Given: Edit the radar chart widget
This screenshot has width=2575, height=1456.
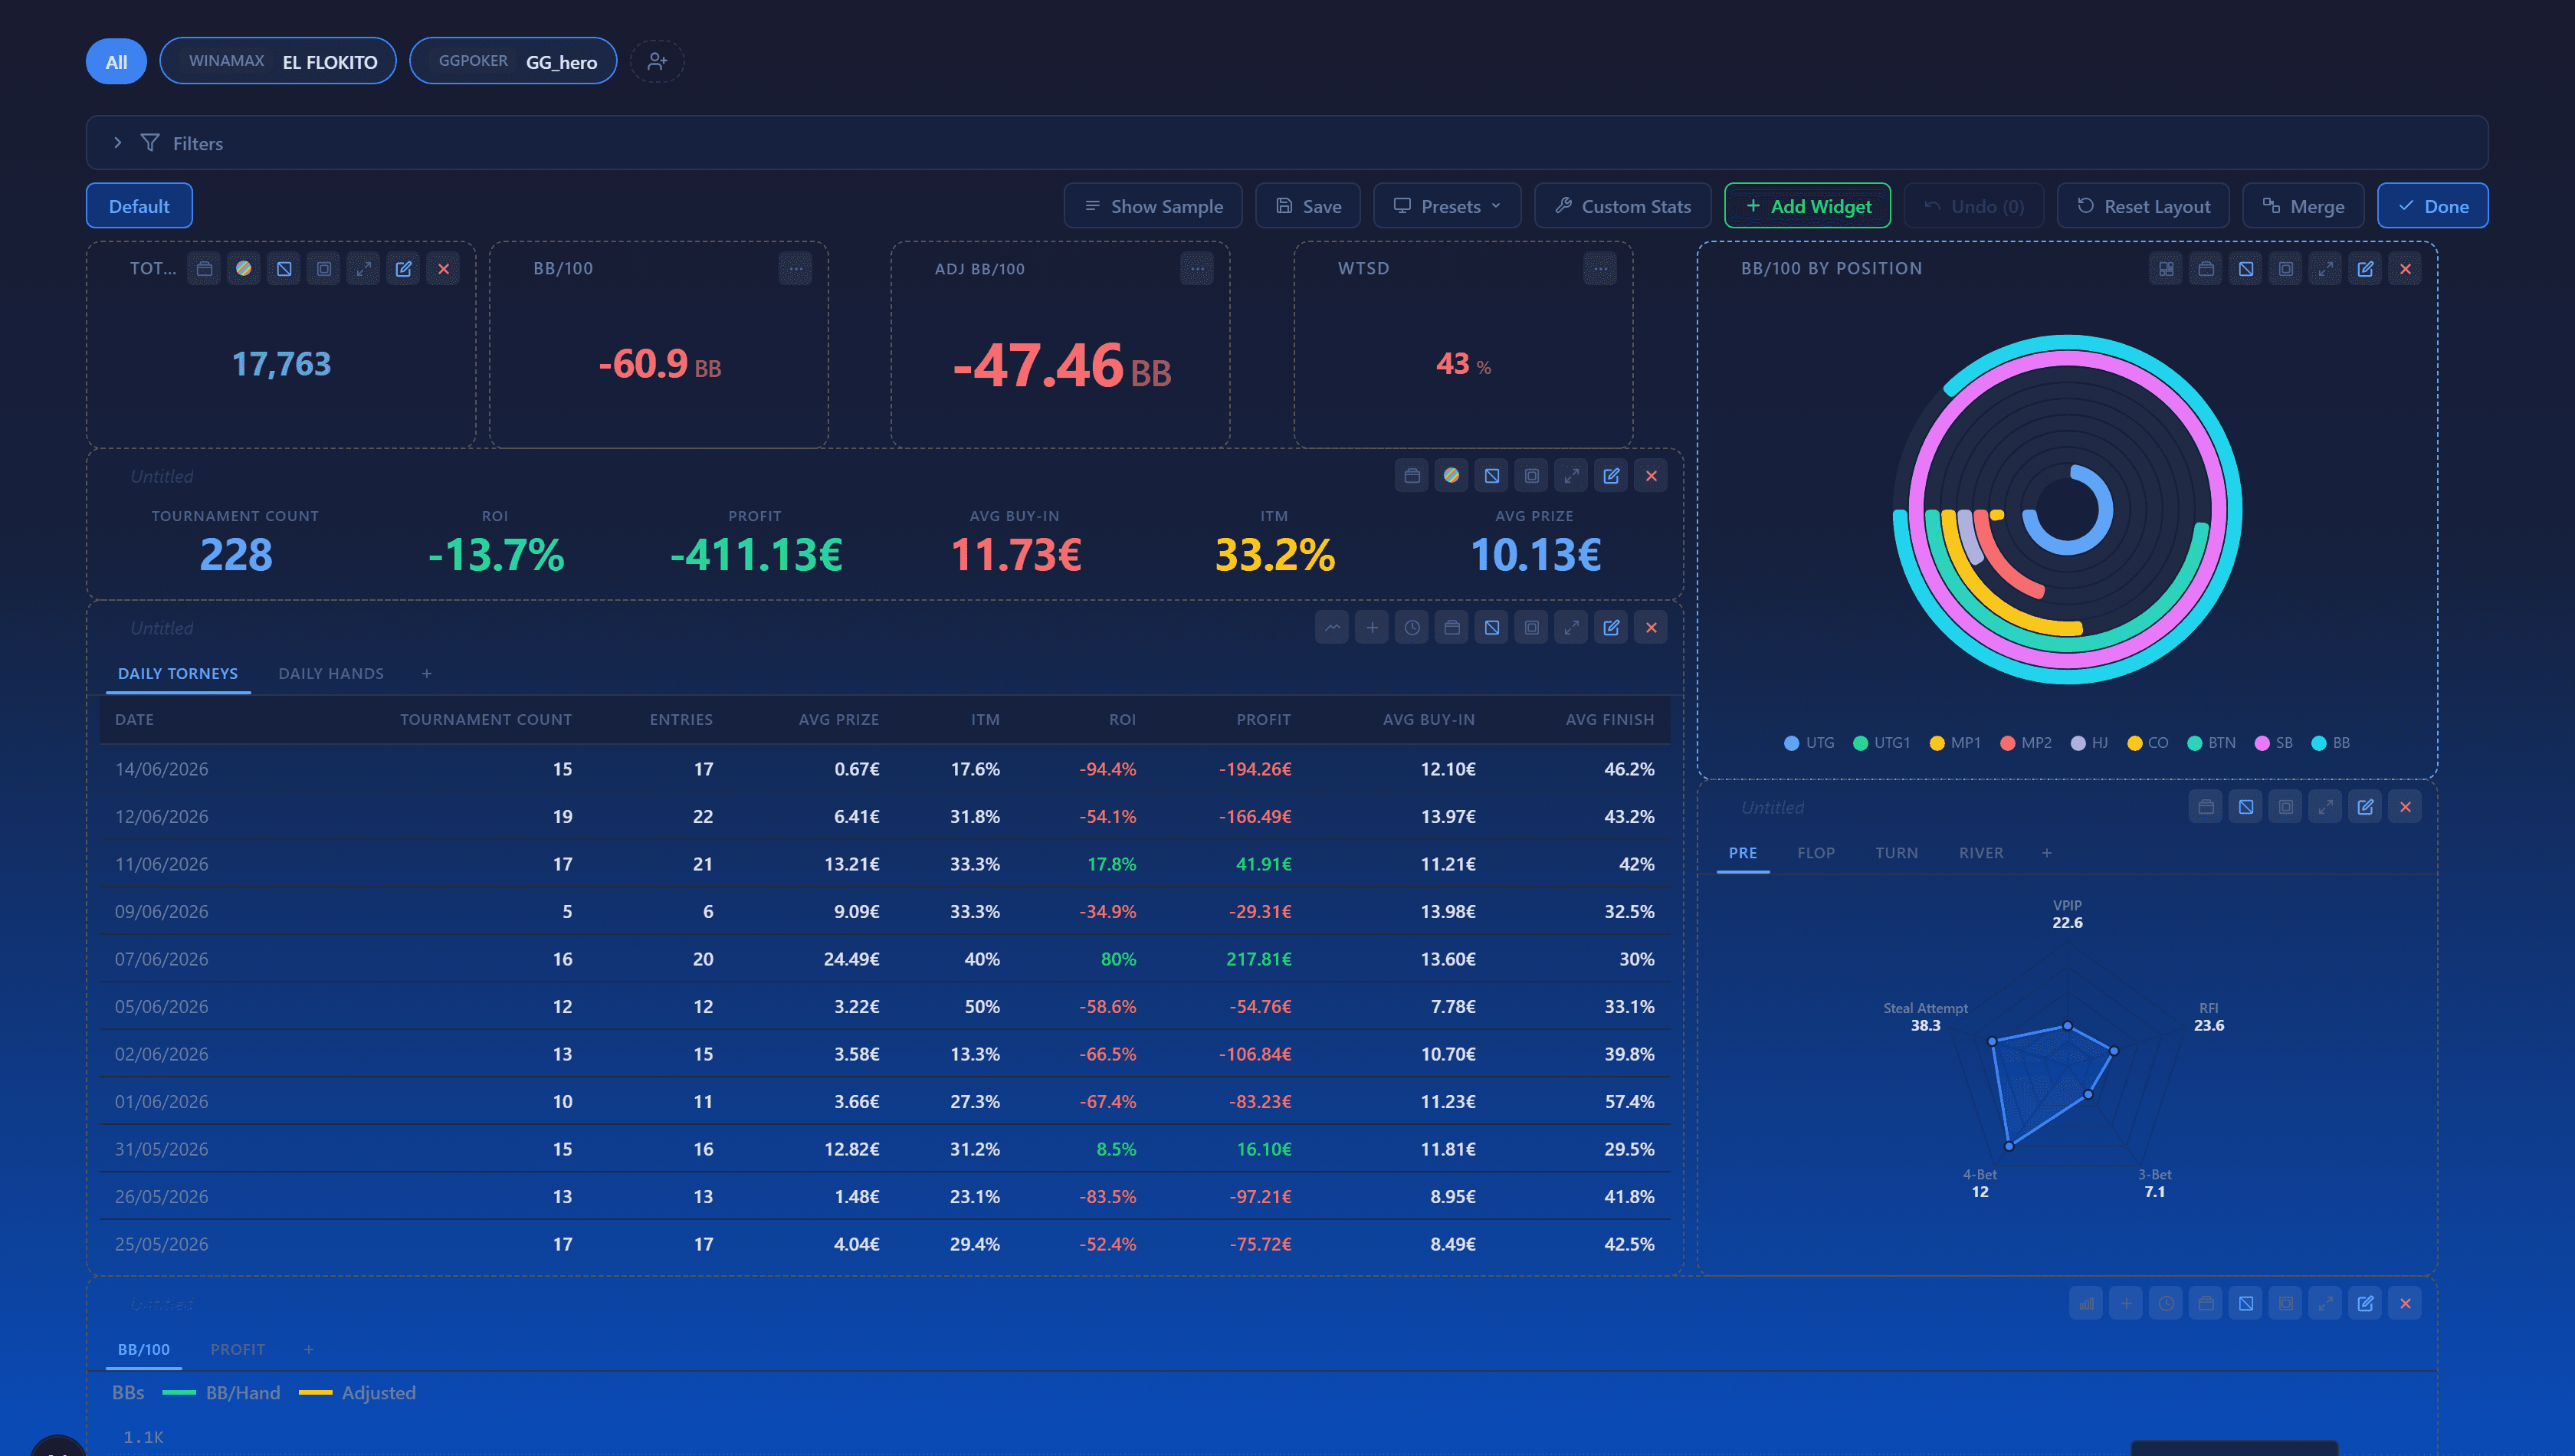Looking at the screenshot, I should click(x=2366, y=807).
